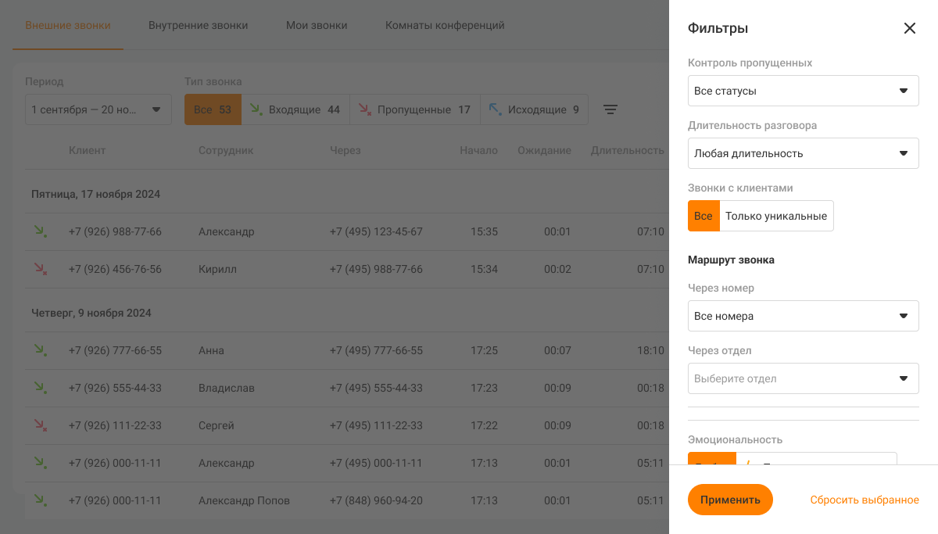Click incoming call icon for +7 (926) 988-77-66

[x=39, y=231]
